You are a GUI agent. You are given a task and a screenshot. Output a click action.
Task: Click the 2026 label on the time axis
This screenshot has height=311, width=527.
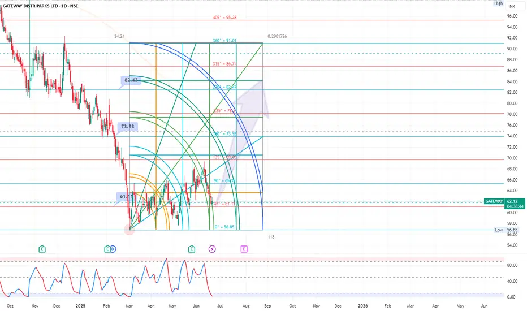point(362,306)
